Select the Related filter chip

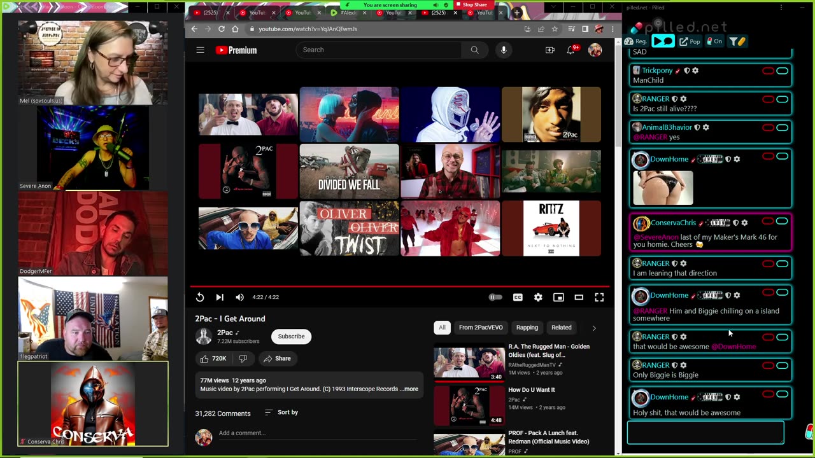coord(561,328)
